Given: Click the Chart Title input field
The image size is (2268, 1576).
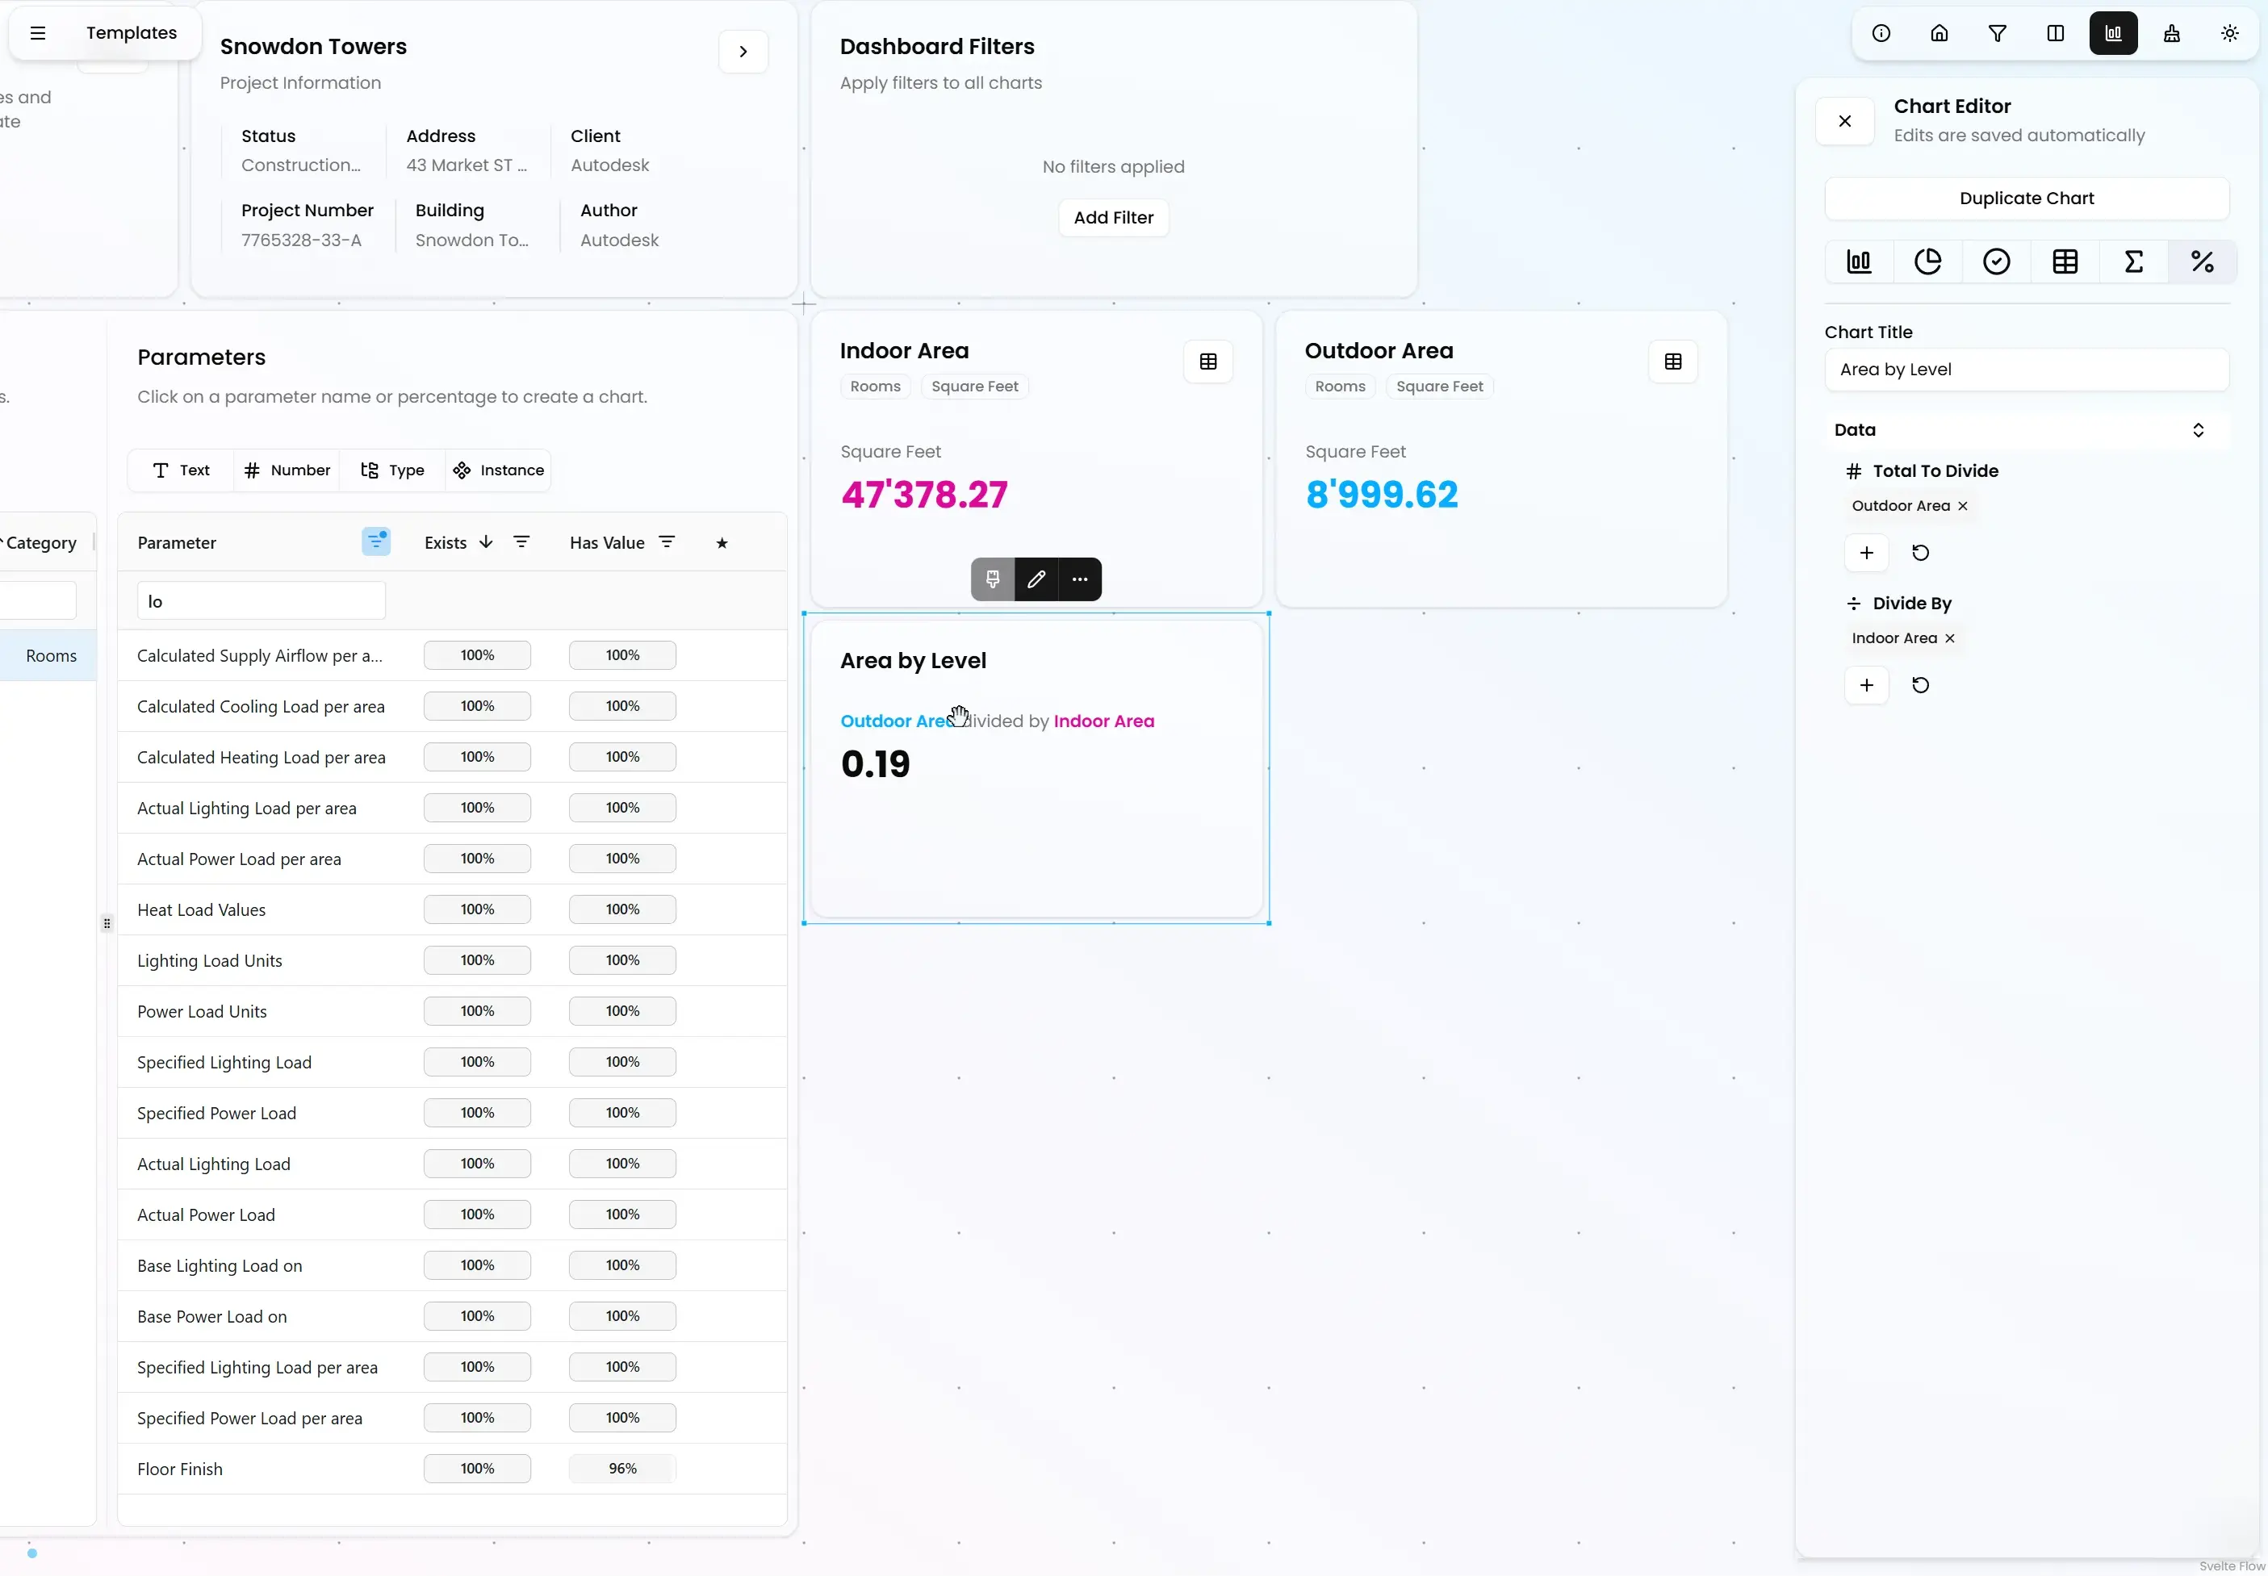Looking at the screenshot, I should click(x=2026, y=370).
